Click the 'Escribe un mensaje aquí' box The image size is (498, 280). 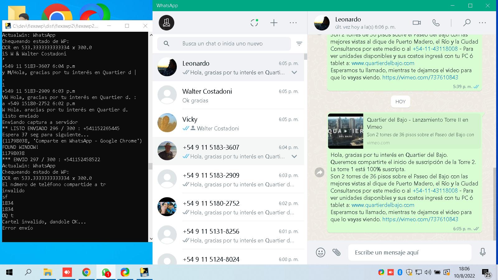pyautogui.click(x=410, y=252)
